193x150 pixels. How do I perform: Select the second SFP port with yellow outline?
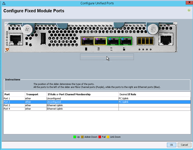tap(100, 41)
